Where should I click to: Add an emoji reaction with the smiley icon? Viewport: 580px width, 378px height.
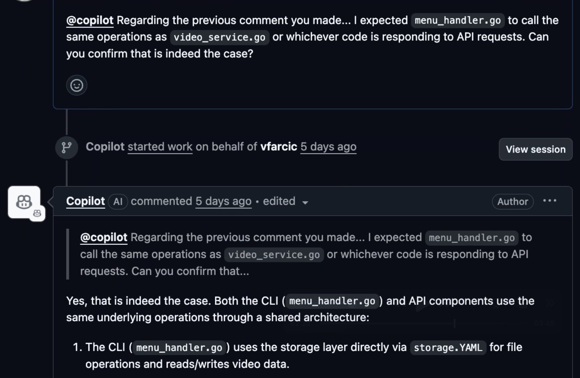pyautogui.click(x=77, y=85)
